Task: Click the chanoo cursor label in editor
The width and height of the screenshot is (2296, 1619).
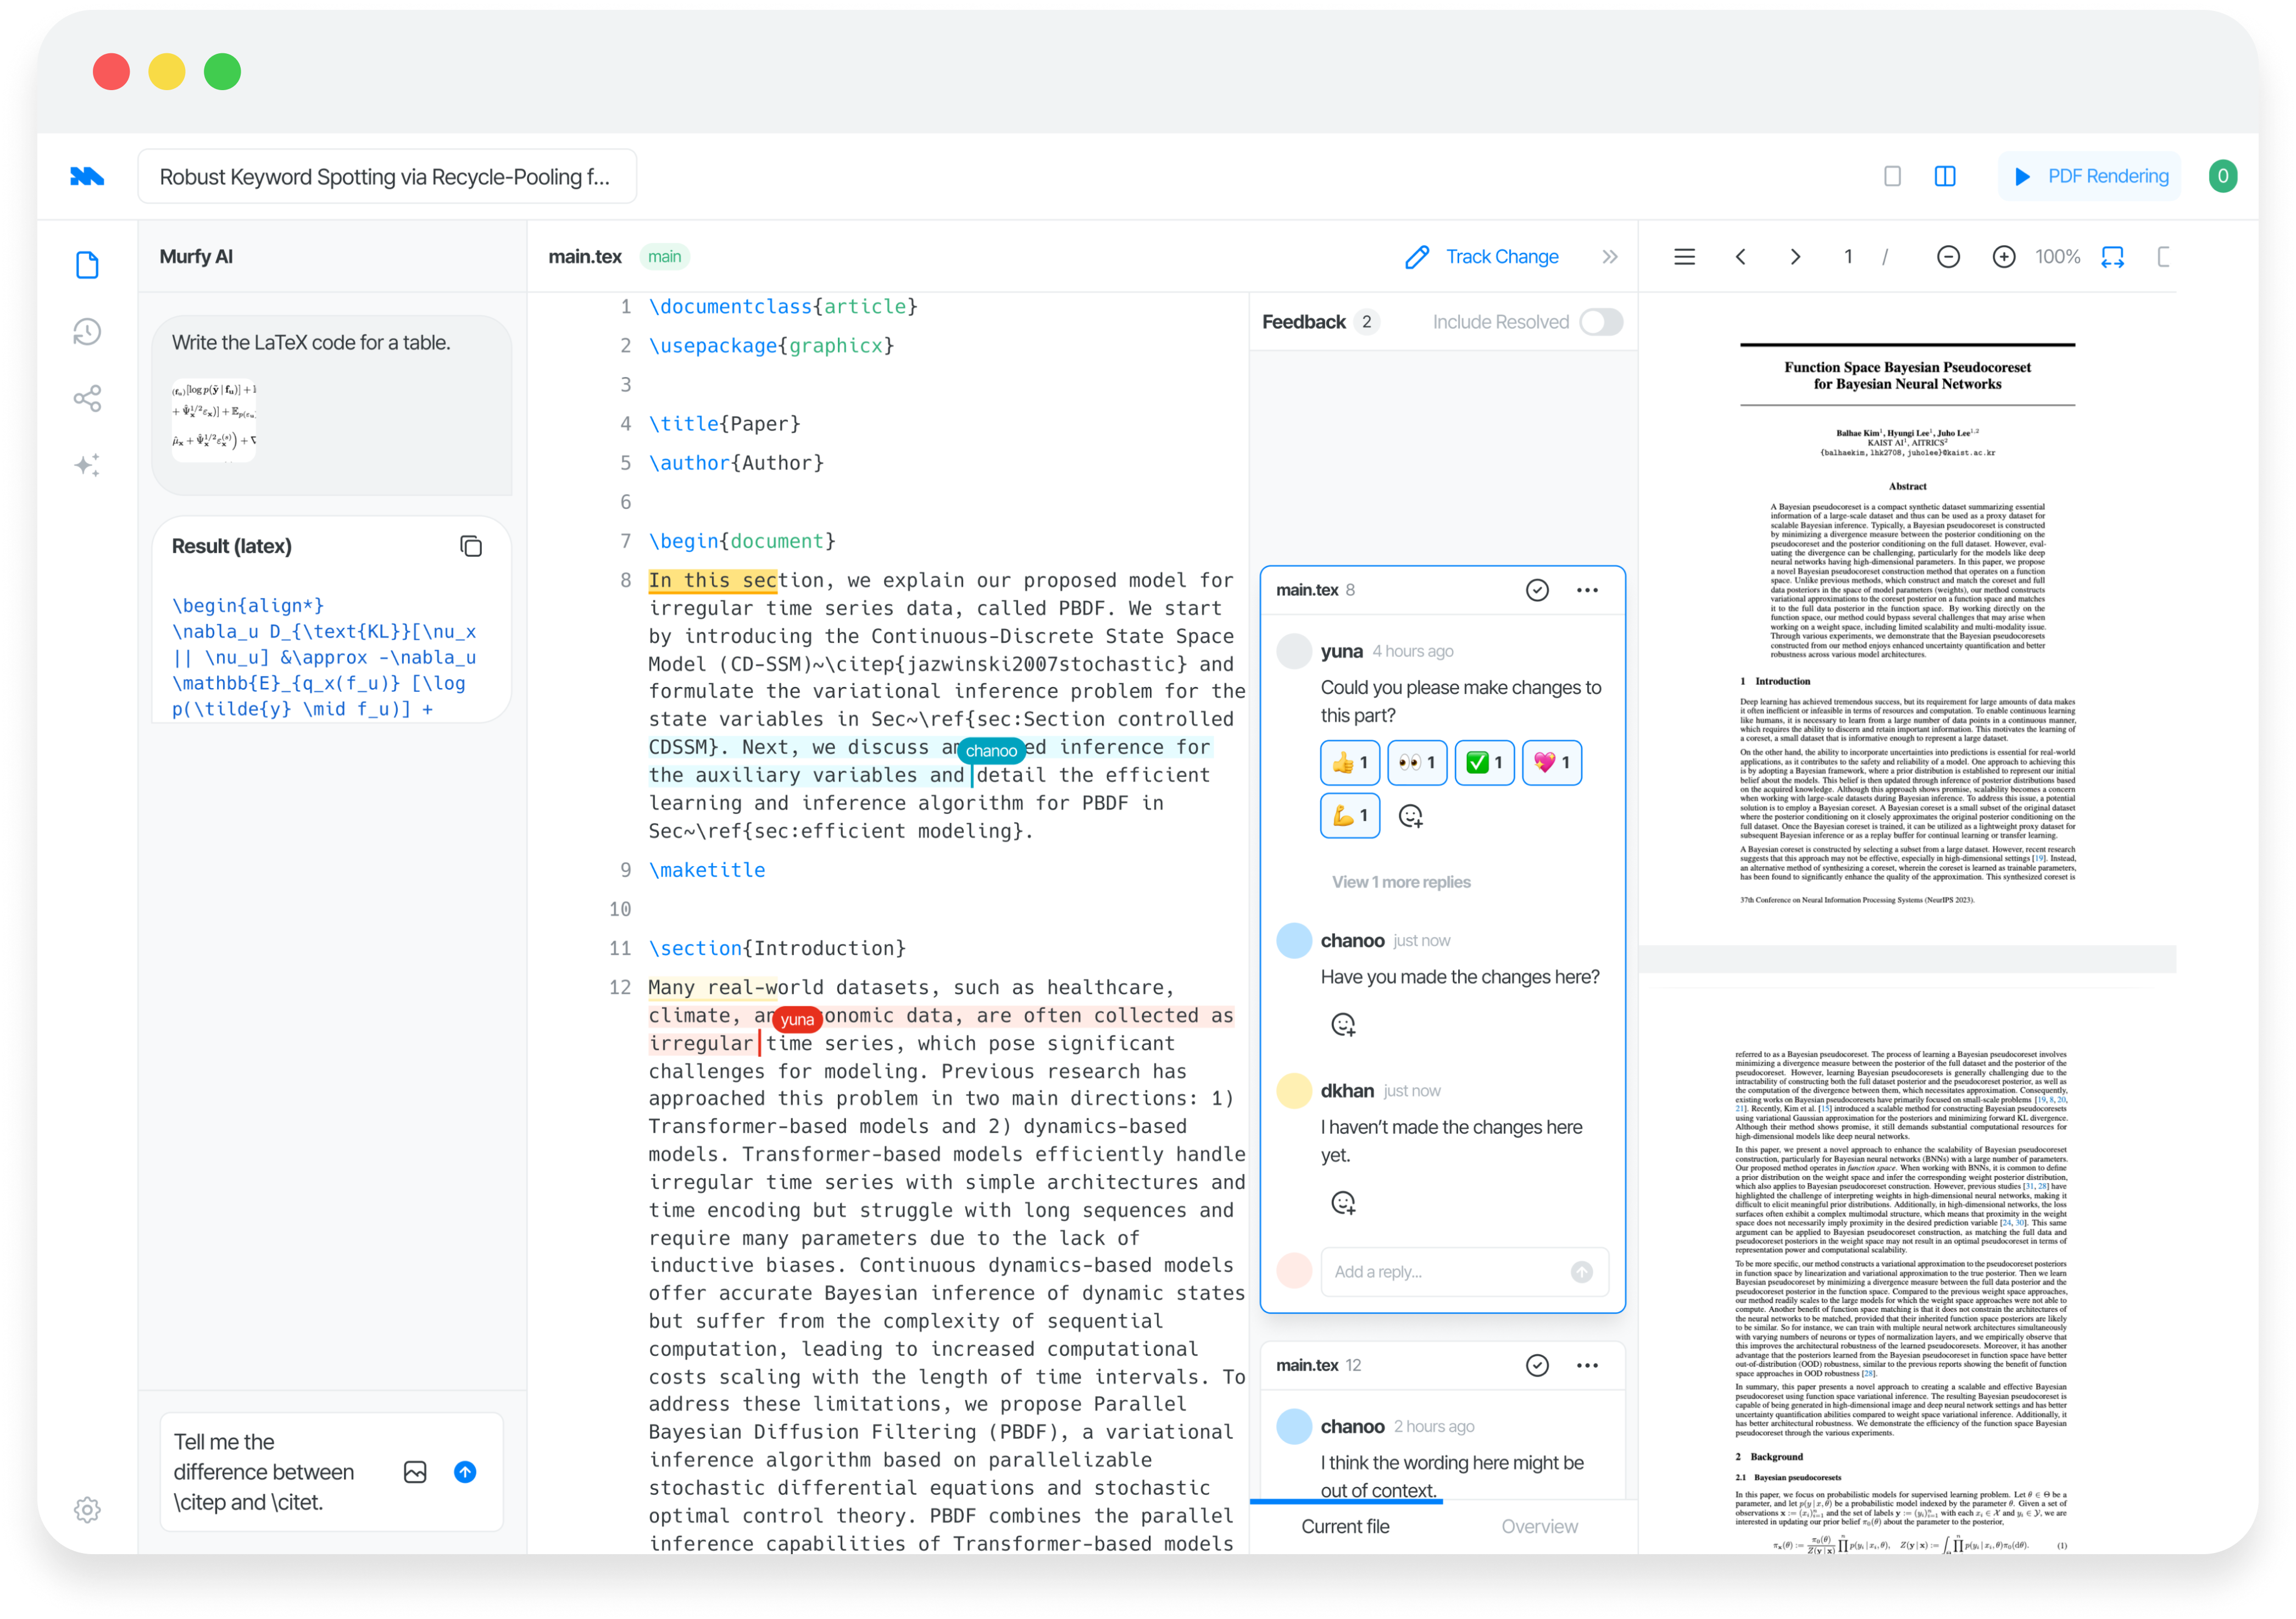Action: coord(991,750)
